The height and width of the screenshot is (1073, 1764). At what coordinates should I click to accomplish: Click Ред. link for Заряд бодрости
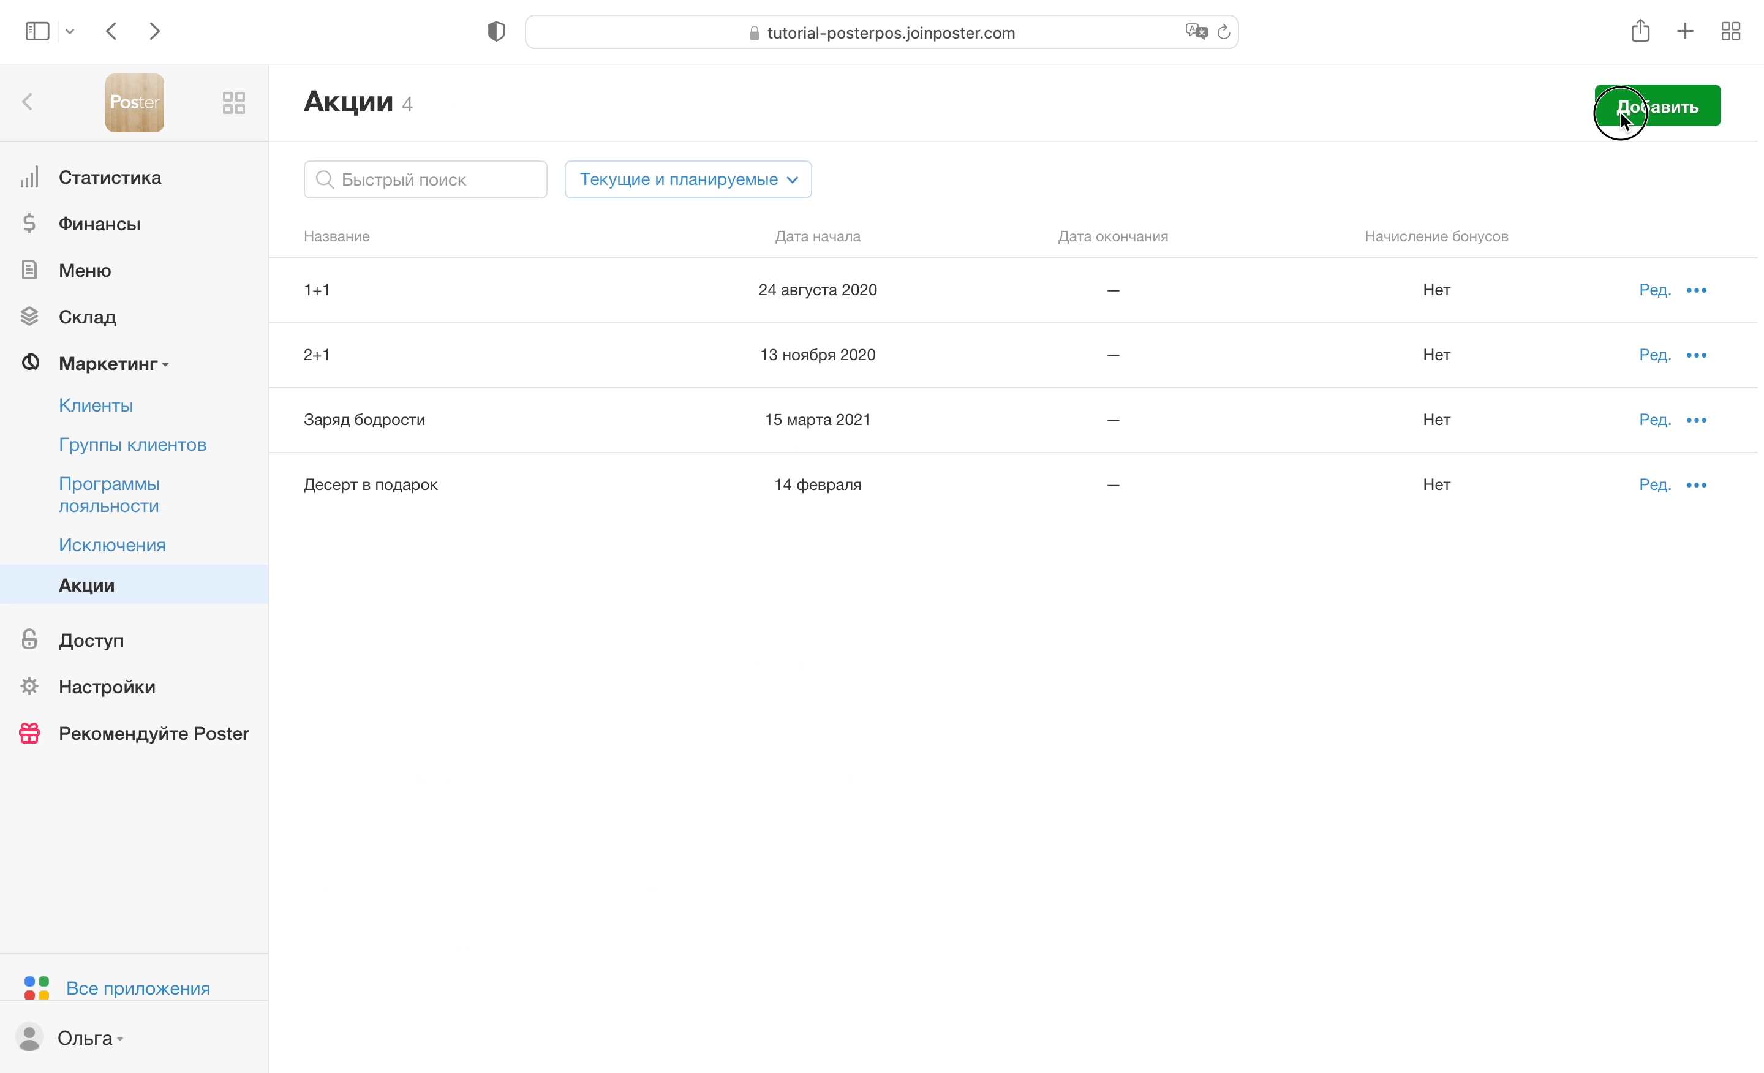click(x=1654, y=420)
